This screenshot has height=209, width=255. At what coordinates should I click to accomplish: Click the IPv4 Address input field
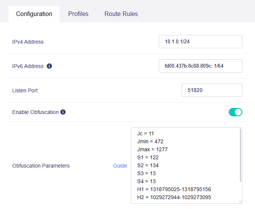[201, 41]
